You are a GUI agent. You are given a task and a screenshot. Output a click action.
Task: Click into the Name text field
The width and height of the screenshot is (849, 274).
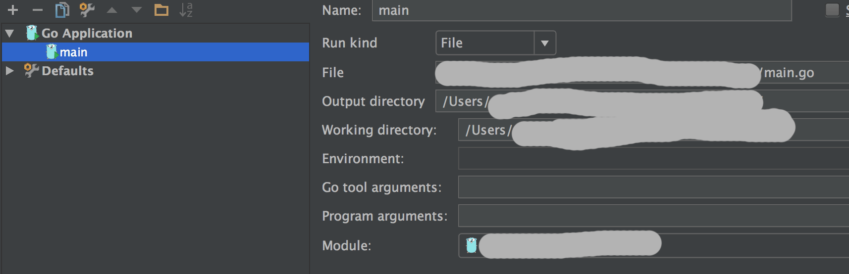point(582,10)
